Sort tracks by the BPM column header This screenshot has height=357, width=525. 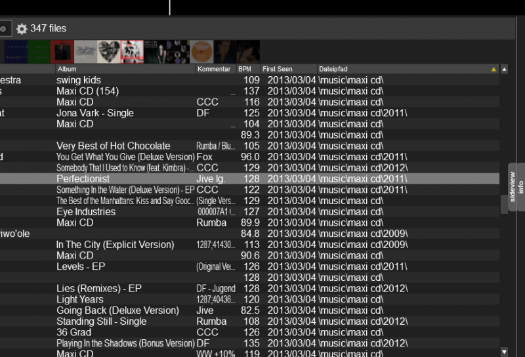coord(248,69)
